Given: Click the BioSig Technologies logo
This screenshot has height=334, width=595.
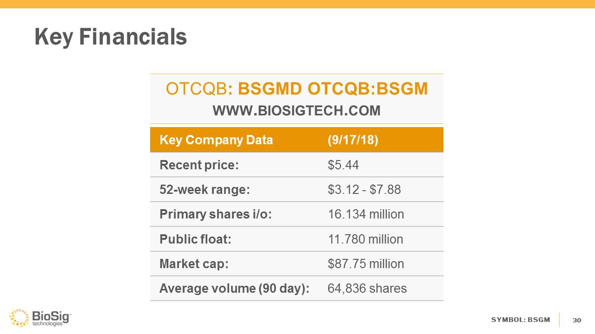Looking at the screenshot, I should [x=40, y=318].
